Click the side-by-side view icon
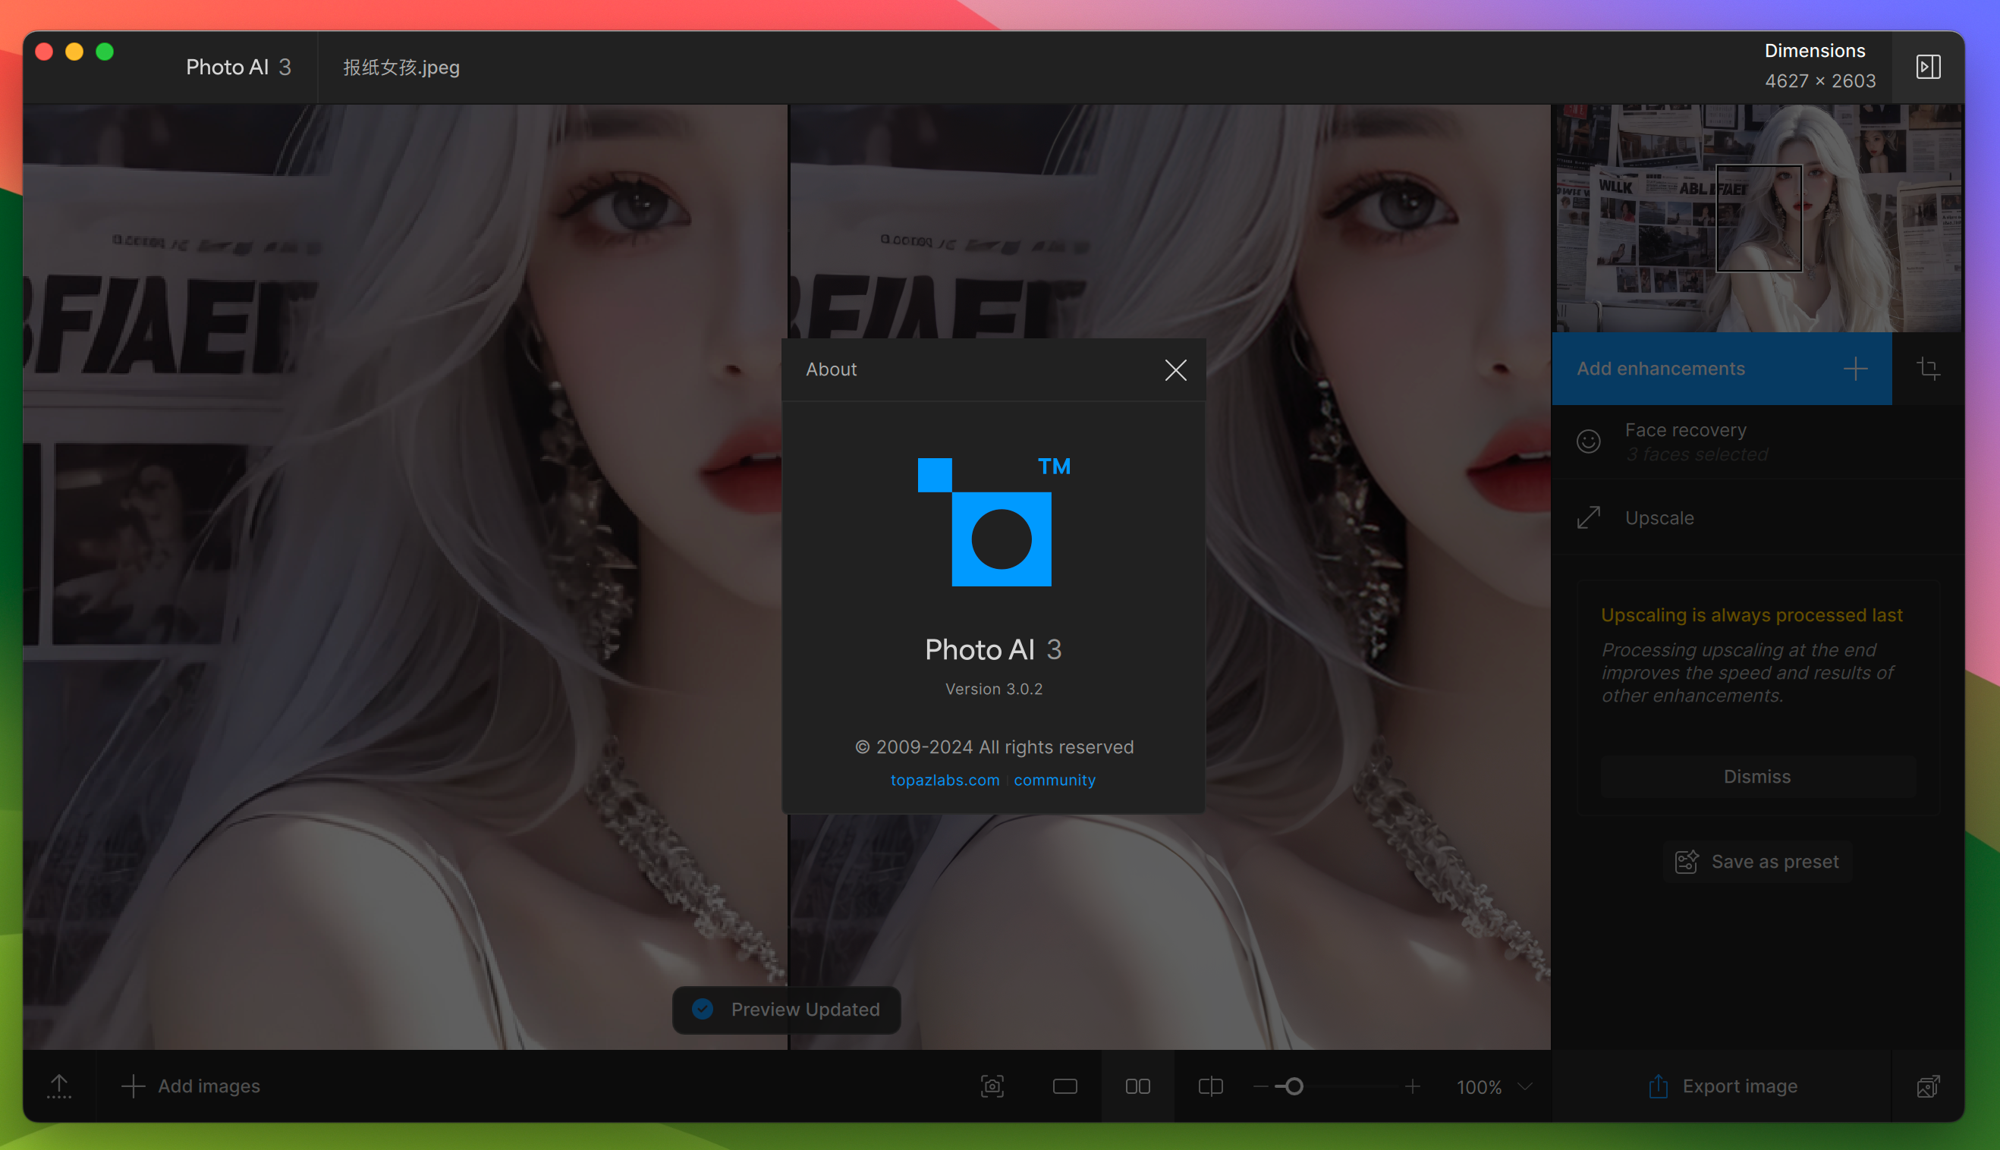This screenshot has width=2000, height=1150. pyautogui.click(x=1136, y=1086)
